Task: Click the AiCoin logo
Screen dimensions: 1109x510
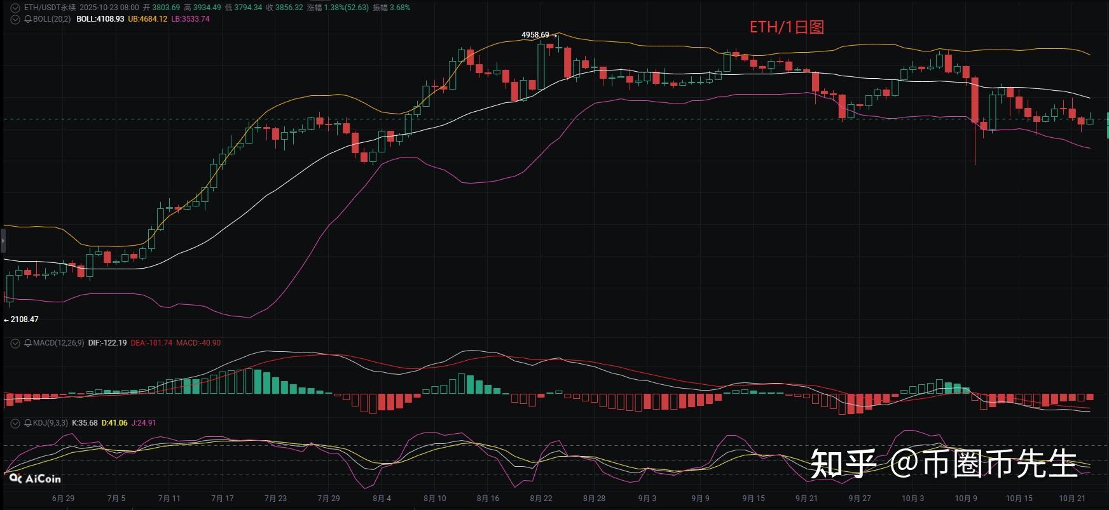Action: 35,479
